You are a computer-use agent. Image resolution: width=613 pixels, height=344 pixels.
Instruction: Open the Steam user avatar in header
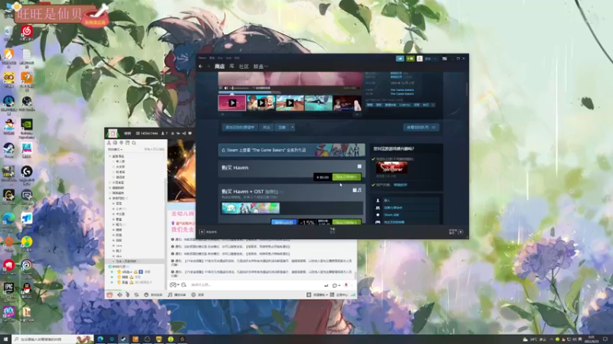pyautogui.click(x=419, y=59)
